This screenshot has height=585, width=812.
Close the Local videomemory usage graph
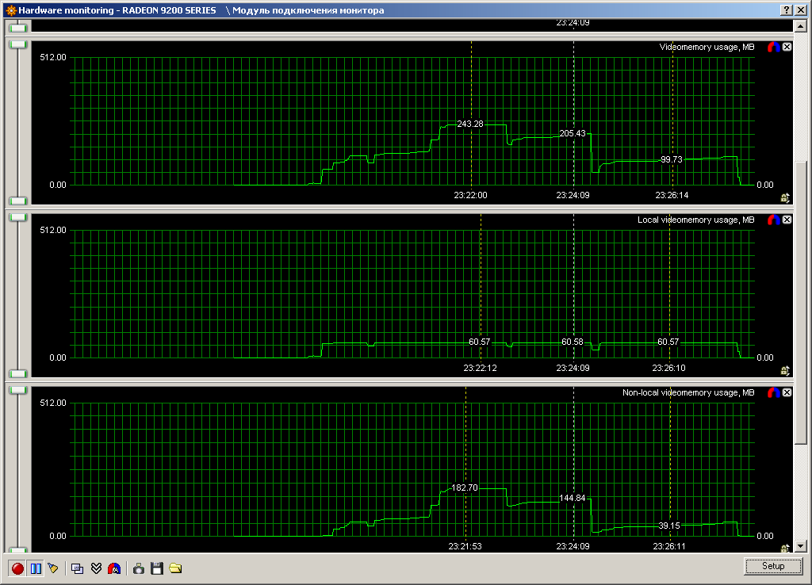786,220
